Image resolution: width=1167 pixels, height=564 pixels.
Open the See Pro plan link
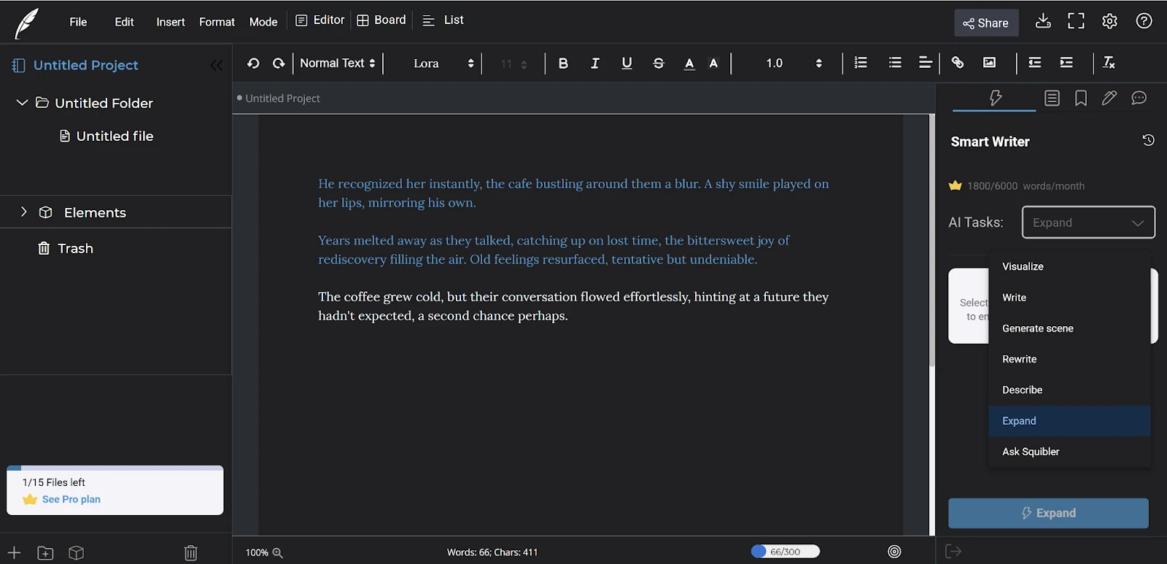pyautogui.click(x=71, y=499)
